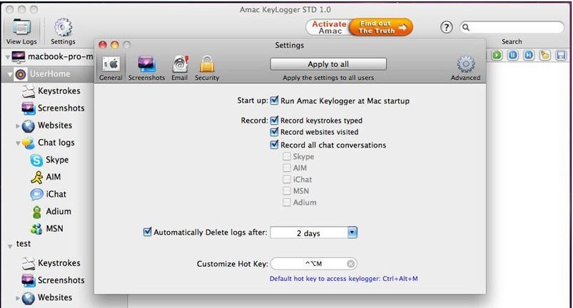Open View Logs in the main toolbar
Image resolution: width=573 pixels, height=308 pixels.
tap(21, 32)
